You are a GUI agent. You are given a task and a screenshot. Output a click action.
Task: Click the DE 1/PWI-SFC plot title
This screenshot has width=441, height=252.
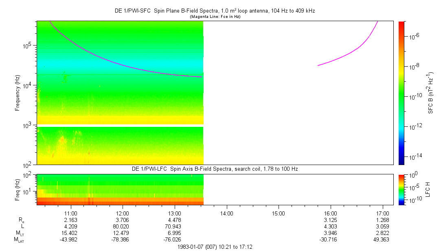[215, 11]
